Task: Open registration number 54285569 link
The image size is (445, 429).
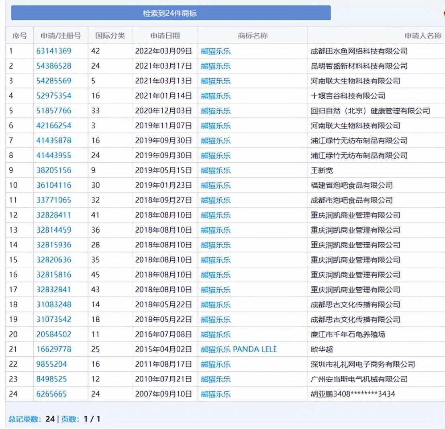Action: coord(54,81)
